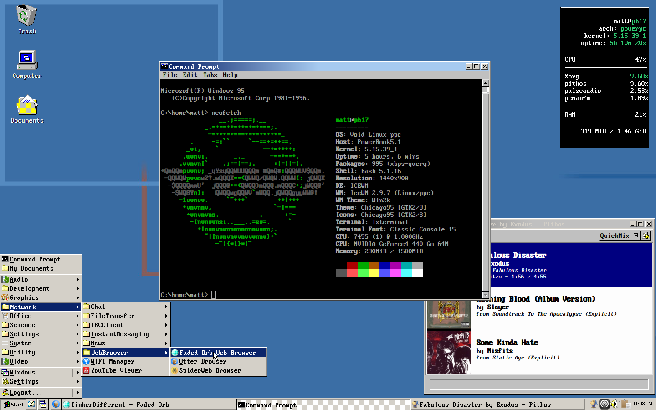Launch the browser quick-launch icon on the taskbar
Screen dimensions: 656x410
[x=56, y=404]
